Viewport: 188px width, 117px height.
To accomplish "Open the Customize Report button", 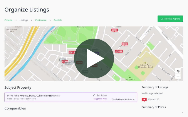I will 170,19.
